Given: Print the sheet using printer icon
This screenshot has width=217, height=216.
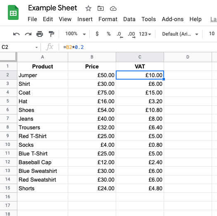Looking at the screenshot, I should point(40,34).
